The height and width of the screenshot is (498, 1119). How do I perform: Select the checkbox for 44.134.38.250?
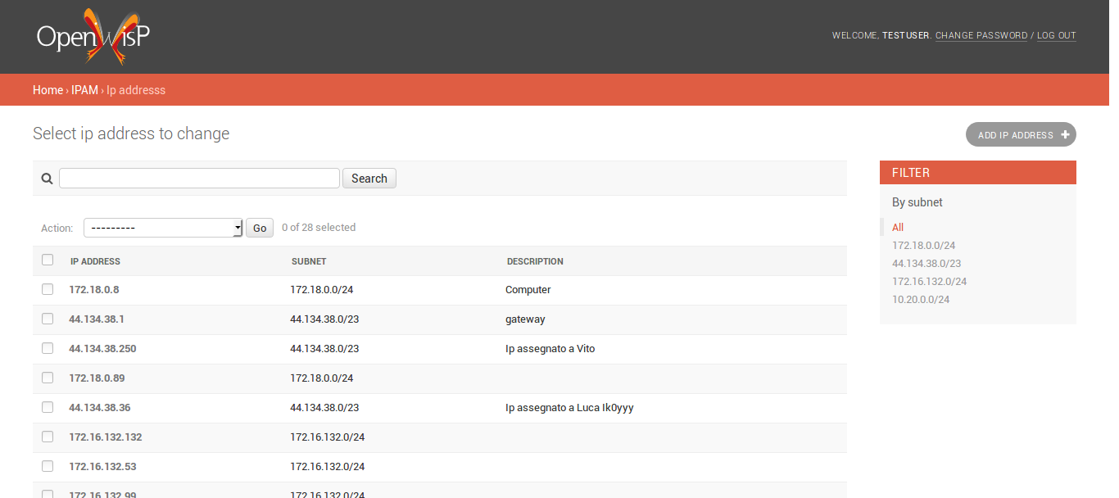pos(48,348)
